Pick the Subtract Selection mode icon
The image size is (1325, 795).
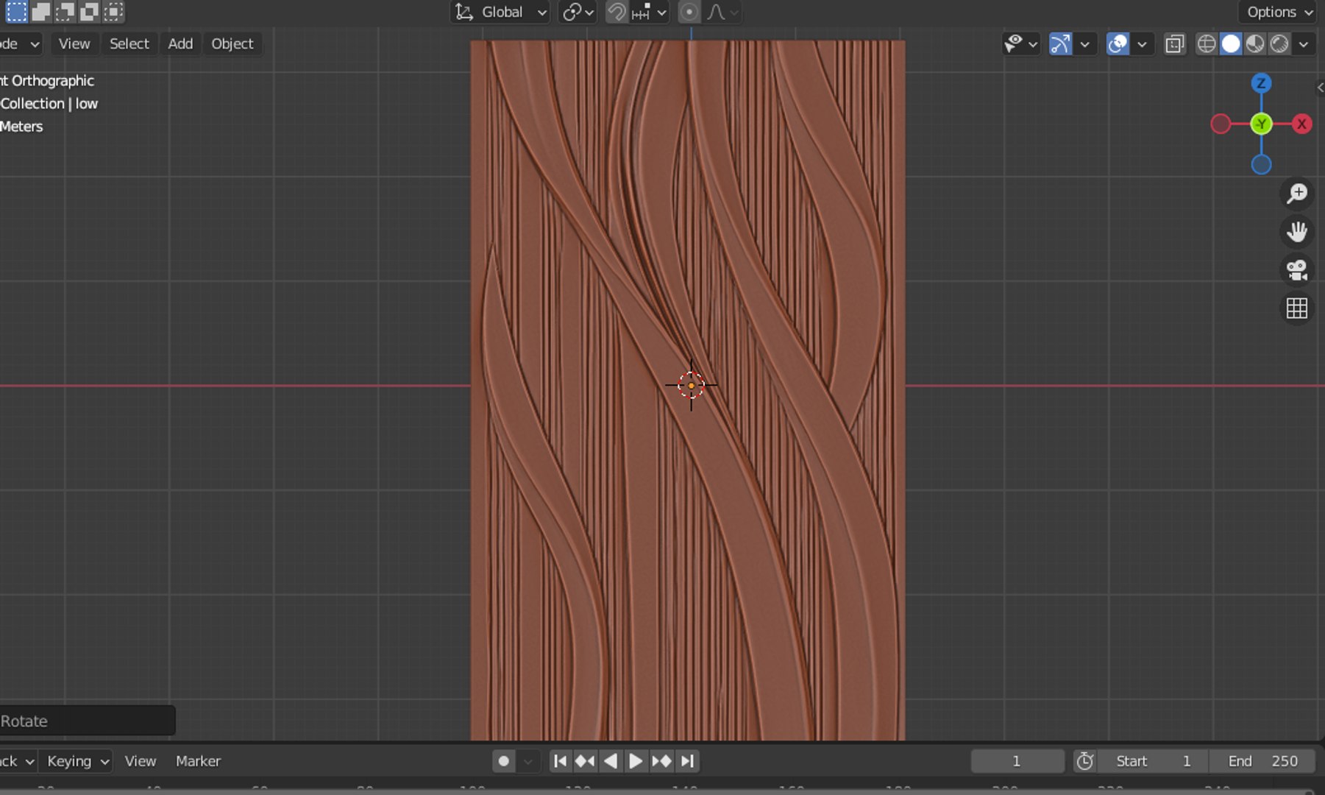pyautogui.click(x=65, y=12)
